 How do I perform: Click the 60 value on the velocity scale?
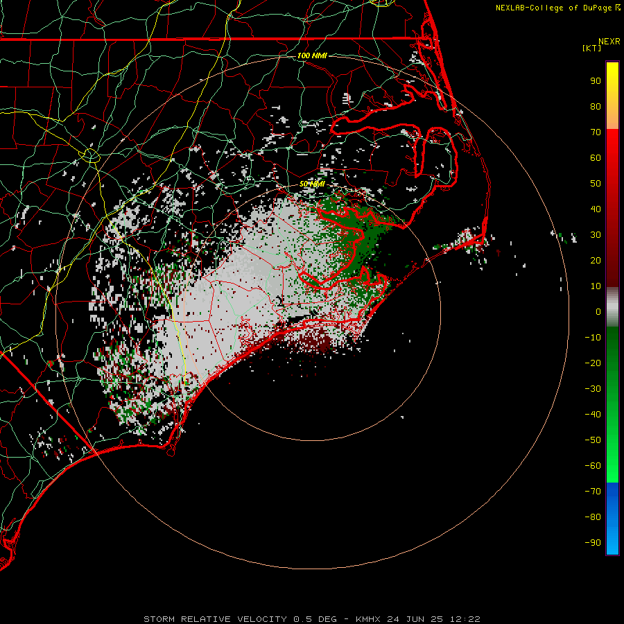[596, 158]
